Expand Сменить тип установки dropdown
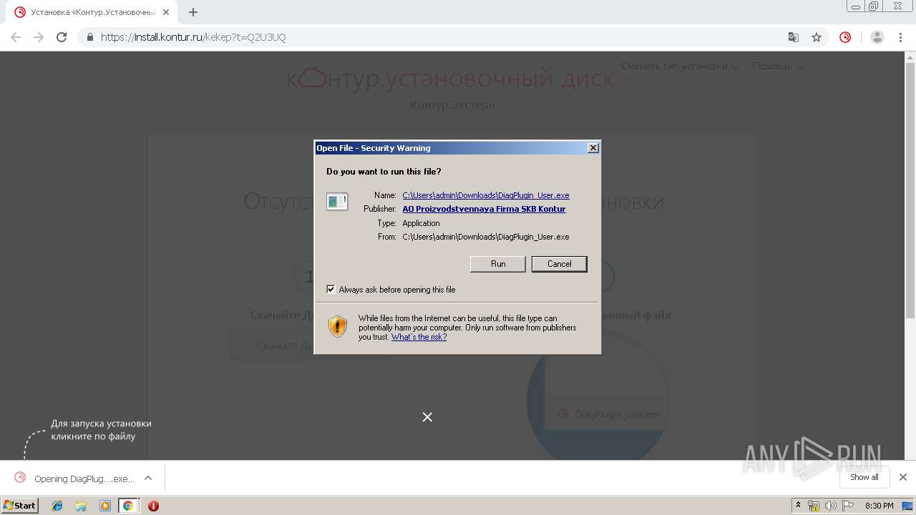916x515 pixels. coord(680,67)
